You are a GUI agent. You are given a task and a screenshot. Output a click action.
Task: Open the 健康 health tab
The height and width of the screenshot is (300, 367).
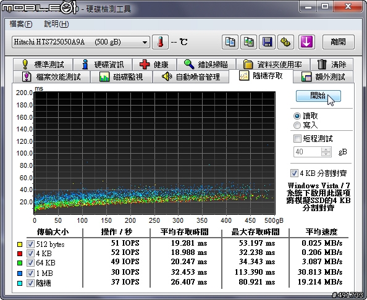click(154, 64)
